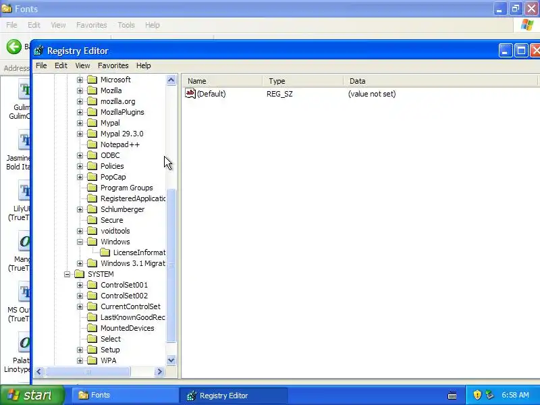Click the MozillaPlugins folder icon

(92, 112)
